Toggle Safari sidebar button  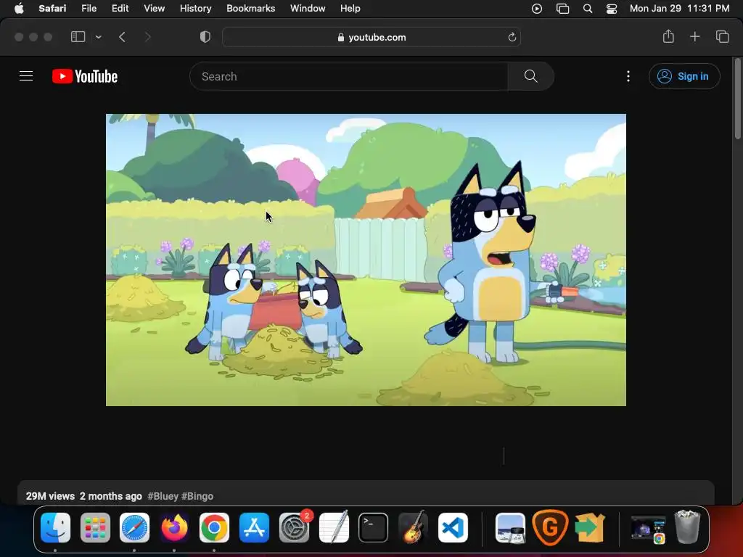click(78, 37)
